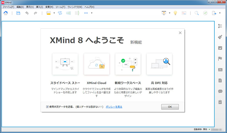Click the 新機能 label next to title
Screen dimensions: 227x133
pyautogui.click(x=136, y=42)
